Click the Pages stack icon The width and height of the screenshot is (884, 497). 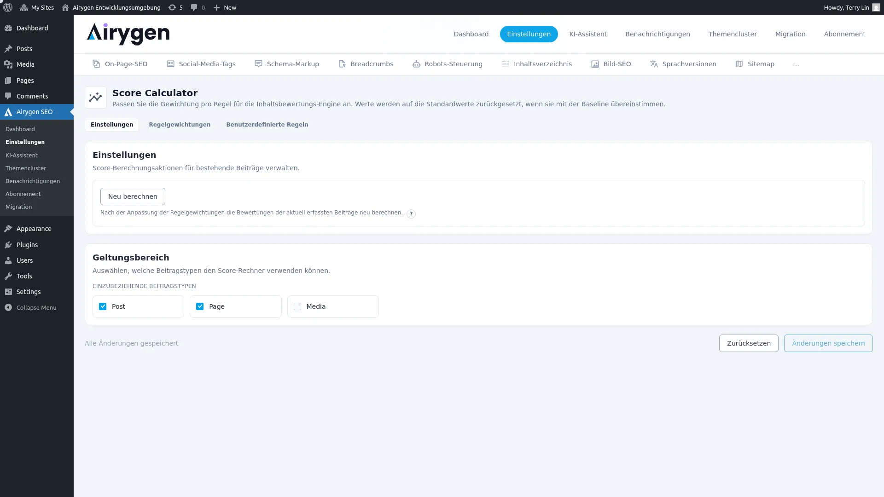coord(8,81)
